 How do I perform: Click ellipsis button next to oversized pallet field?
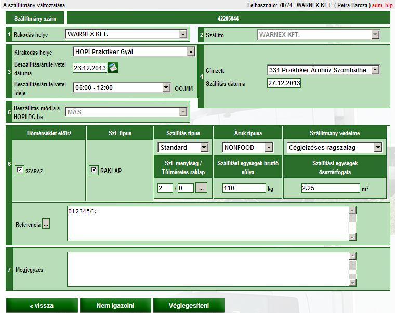201,188
